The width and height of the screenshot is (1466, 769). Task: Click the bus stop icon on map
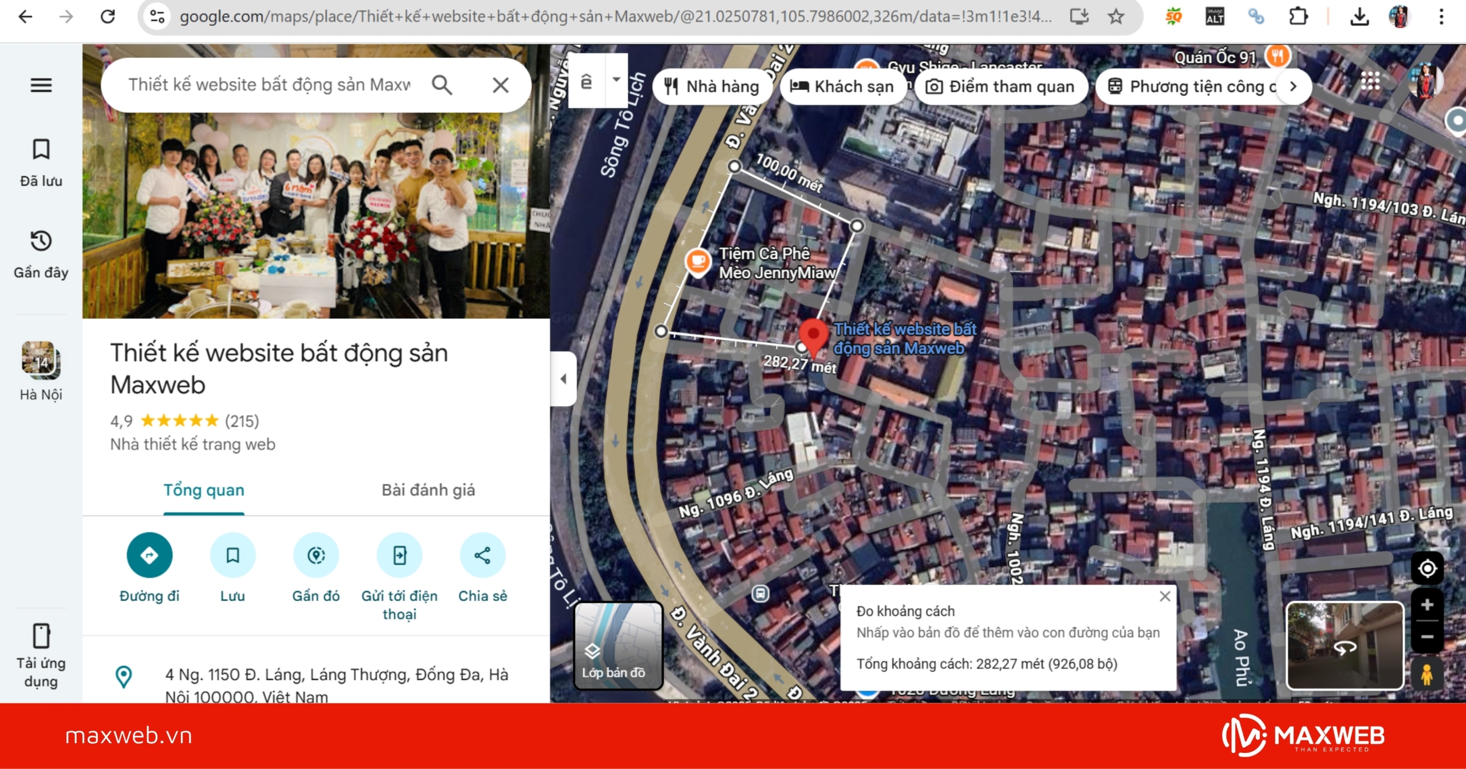point(760,593)
